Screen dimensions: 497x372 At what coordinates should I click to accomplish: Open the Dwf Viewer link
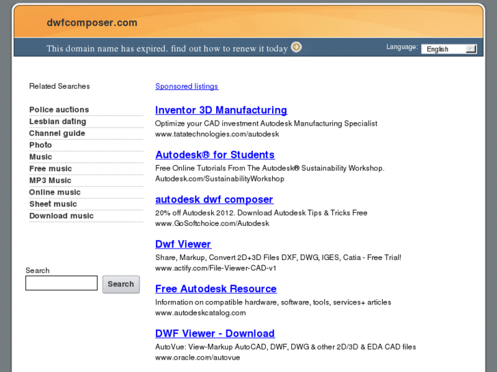click(183, 244)
